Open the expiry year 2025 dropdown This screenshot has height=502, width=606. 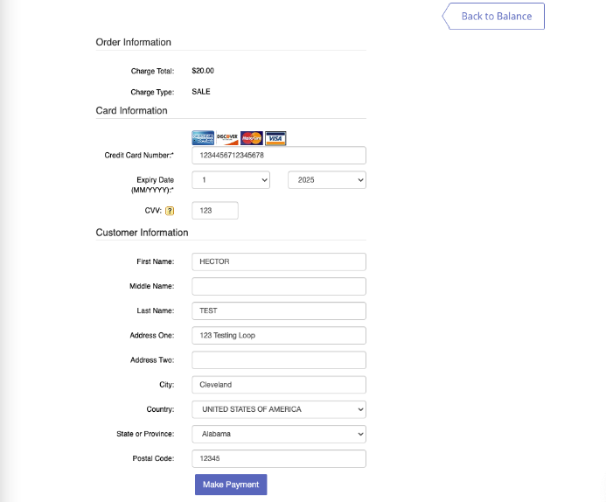coord(327,180)
